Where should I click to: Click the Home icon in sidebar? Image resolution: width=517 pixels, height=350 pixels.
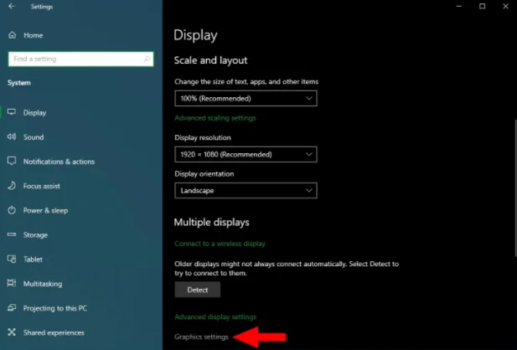[12, 35]
